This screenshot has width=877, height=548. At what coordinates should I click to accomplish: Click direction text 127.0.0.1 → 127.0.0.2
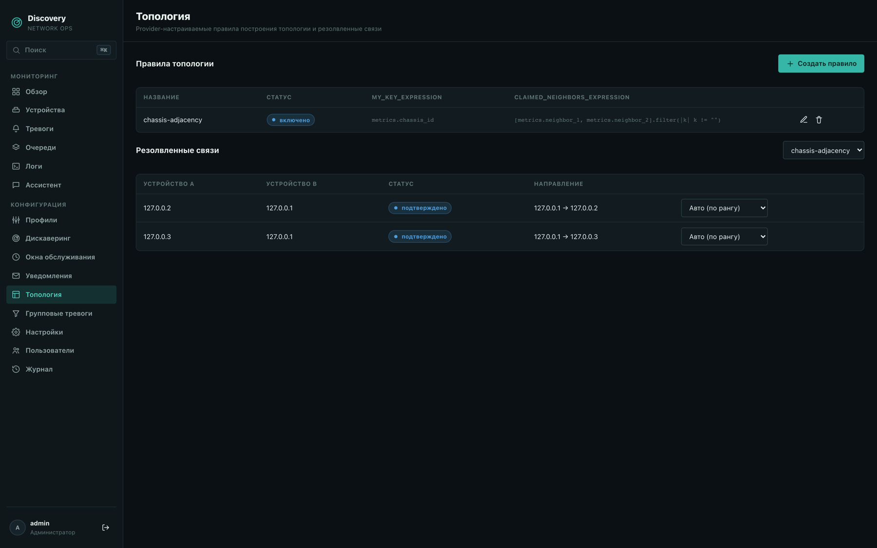click(x=566, y=208)
